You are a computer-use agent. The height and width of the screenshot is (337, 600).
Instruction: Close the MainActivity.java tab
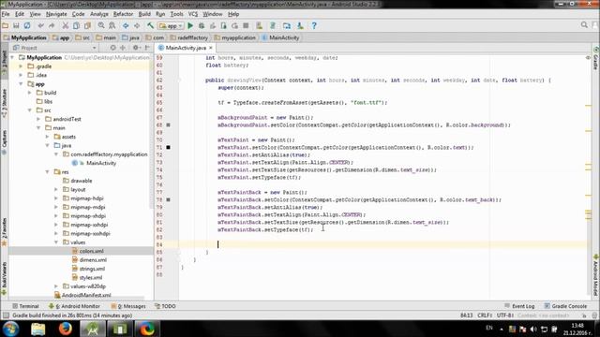210,48
